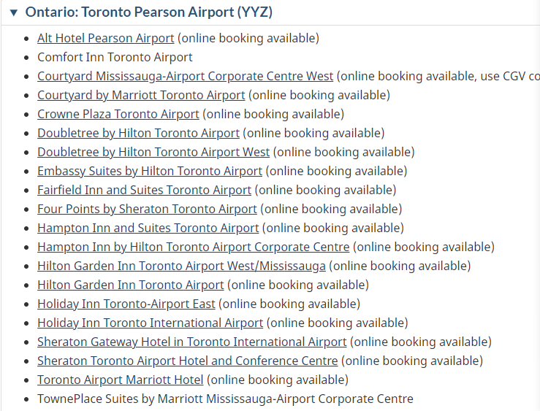Open Doubletree by Hilton Toronto Airport link
Screen dimensions: 540x411
coord(138,133)
